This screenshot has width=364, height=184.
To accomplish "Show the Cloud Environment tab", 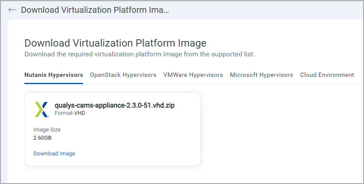I will pos(327,75).
